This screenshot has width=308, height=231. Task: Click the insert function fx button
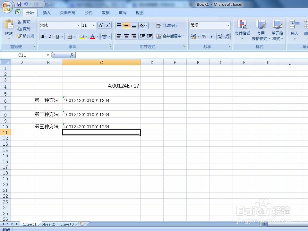[72, 55]
